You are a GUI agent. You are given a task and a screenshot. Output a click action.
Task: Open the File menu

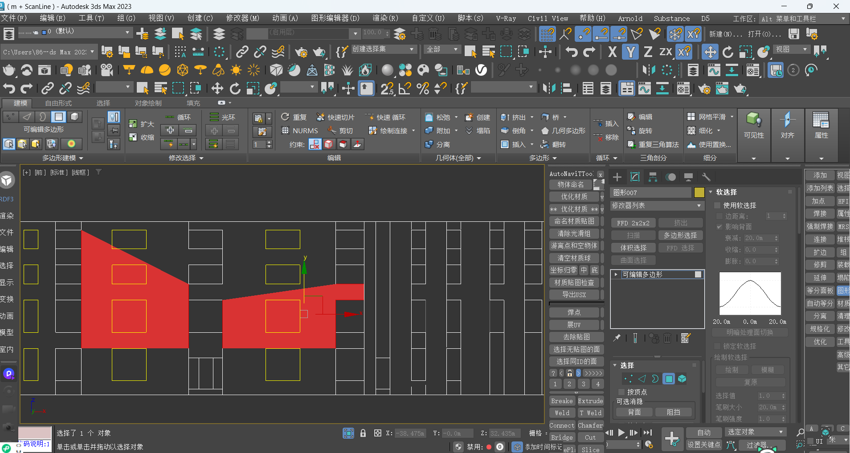pos(14,18)
